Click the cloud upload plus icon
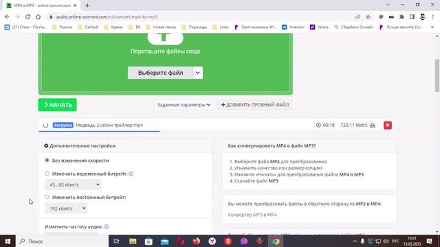The height and width of the screenshot is (247, 440). click(165, 38)
